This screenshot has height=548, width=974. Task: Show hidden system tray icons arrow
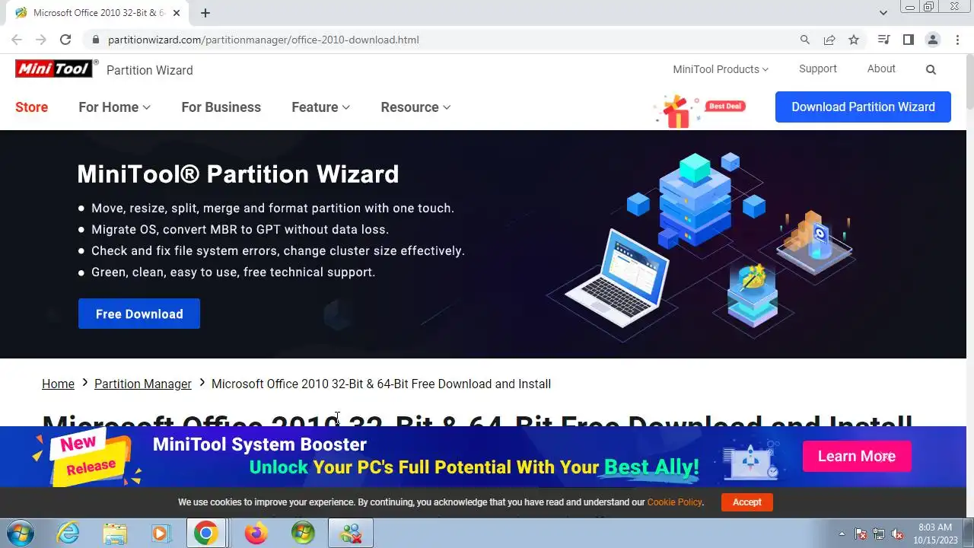[842, 534]
